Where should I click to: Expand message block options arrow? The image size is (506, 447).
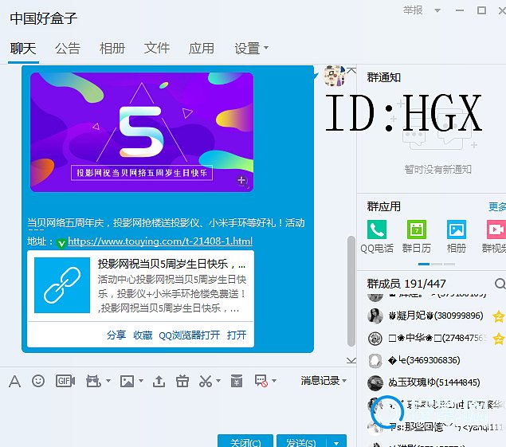pyautogui.click(x=274, y=381)
